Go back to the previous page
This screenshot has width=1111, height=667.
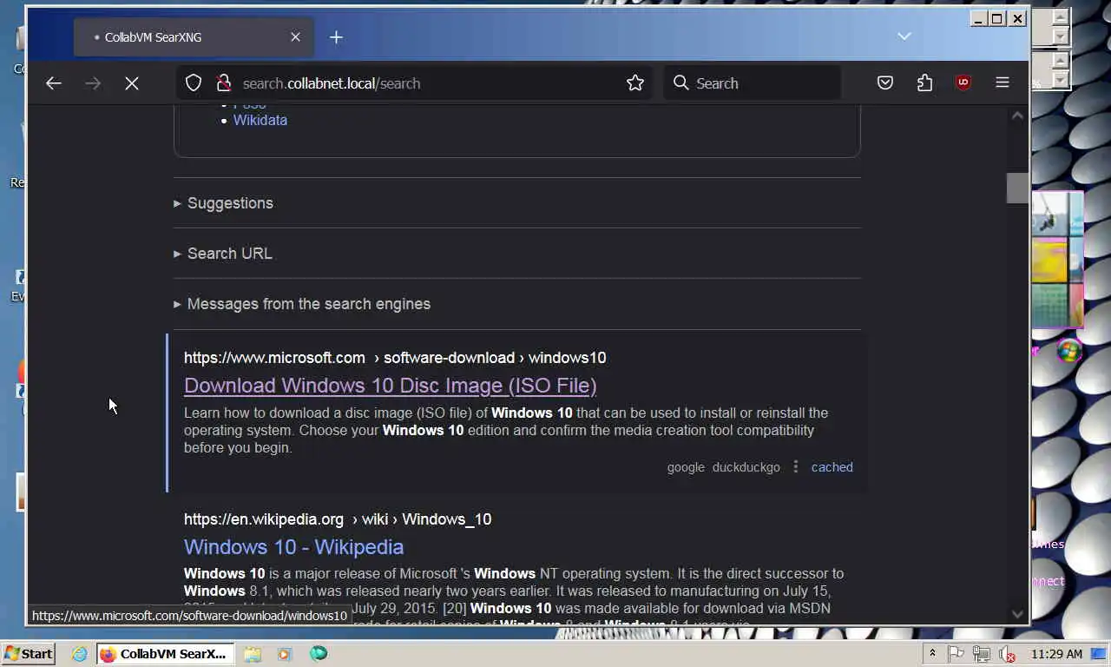click(54, 83)
